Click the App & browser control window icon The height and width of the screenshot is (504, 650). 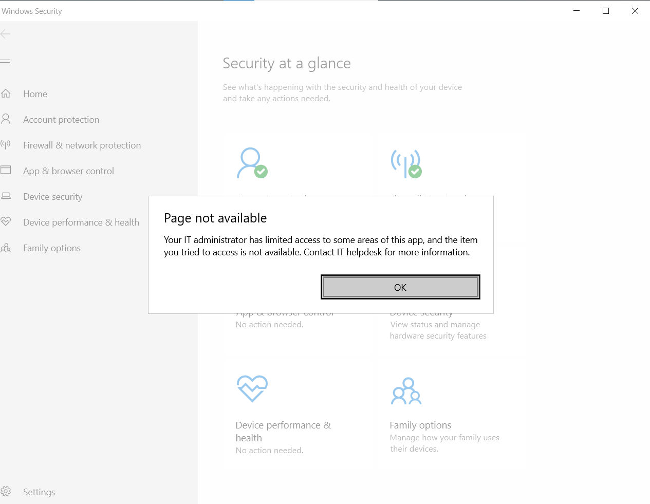click(6, 170)
